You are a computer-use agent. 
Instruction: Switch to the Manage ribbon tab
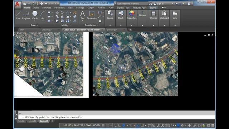(x=80, y=8)
